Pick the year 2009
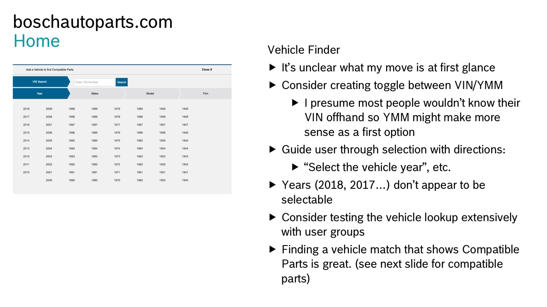This screenshot has width=547, height=307. tap(49, 109)
